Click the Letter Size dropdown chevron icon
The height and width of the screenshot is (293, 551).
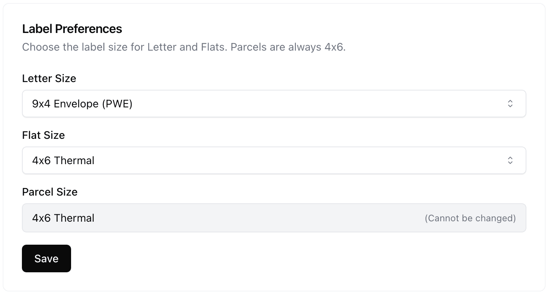tap(510, 104)
